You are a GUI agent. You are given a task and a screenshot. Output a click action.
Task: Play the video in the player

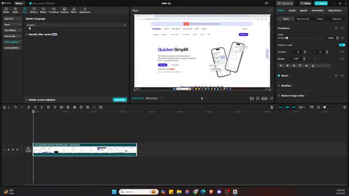coord(202,99)
